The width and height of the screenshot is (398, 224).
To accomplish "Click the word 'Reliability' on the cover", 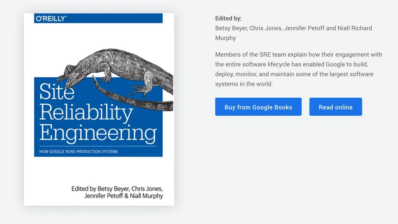I will pyautogui.click(x=86, y=113).
